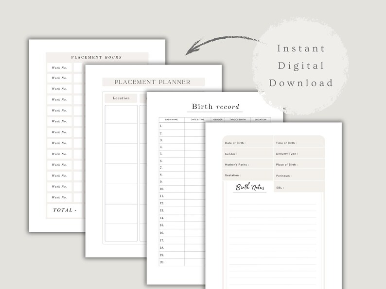Click the Place of Birth field

(299, 164)
